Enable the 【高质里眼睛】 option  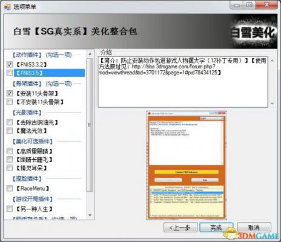(10, 151)
